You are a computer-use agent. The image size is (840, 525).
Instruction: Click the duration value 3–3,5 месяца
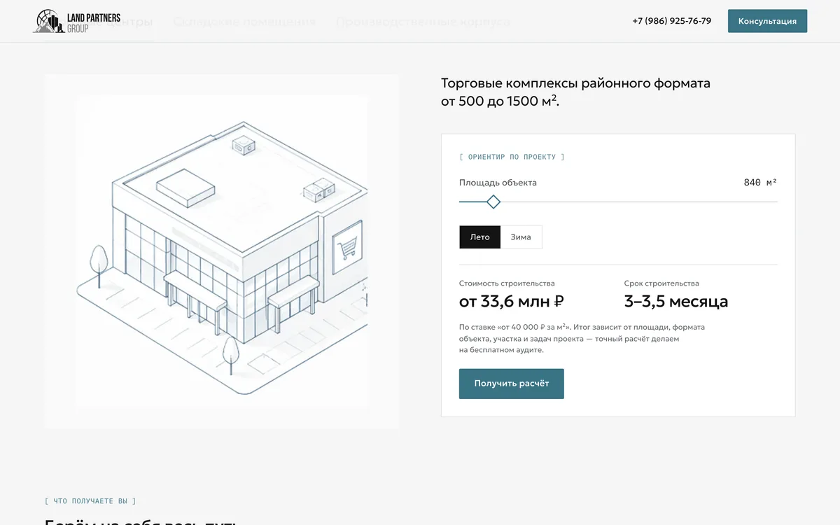[x=676, y=302]
